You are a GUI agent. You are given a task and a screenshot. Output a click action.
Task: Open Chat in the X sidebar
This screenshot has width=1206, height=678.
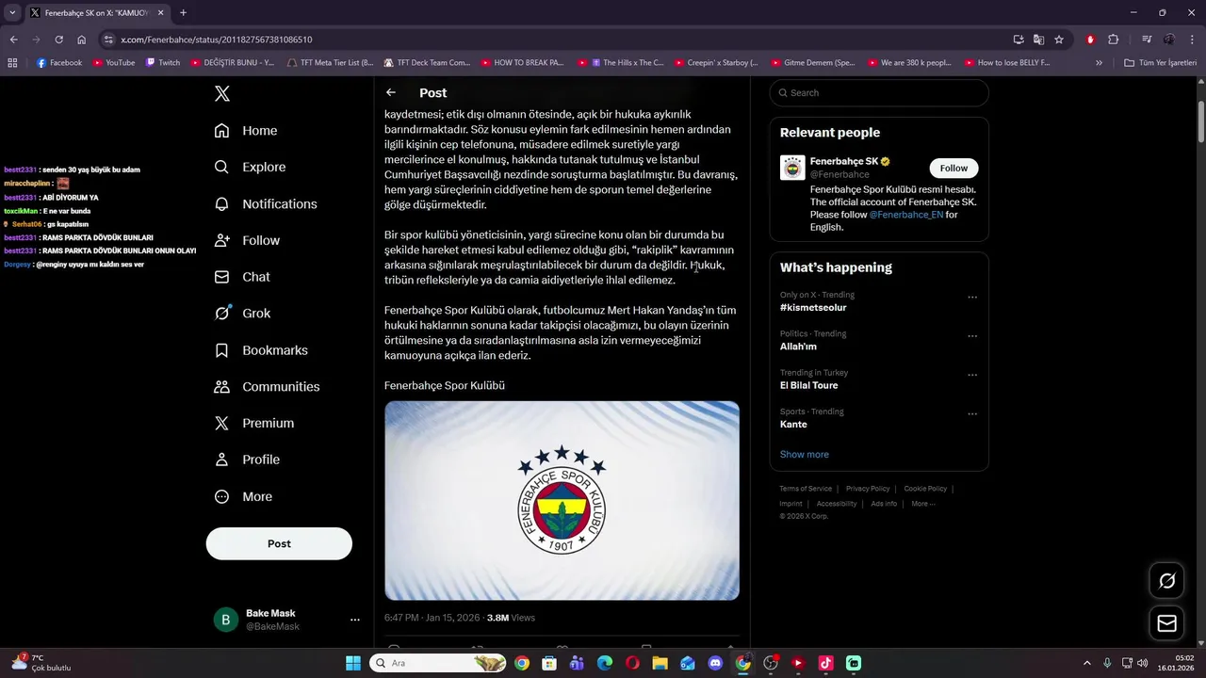pyautogui.click(x=242, y=277)
